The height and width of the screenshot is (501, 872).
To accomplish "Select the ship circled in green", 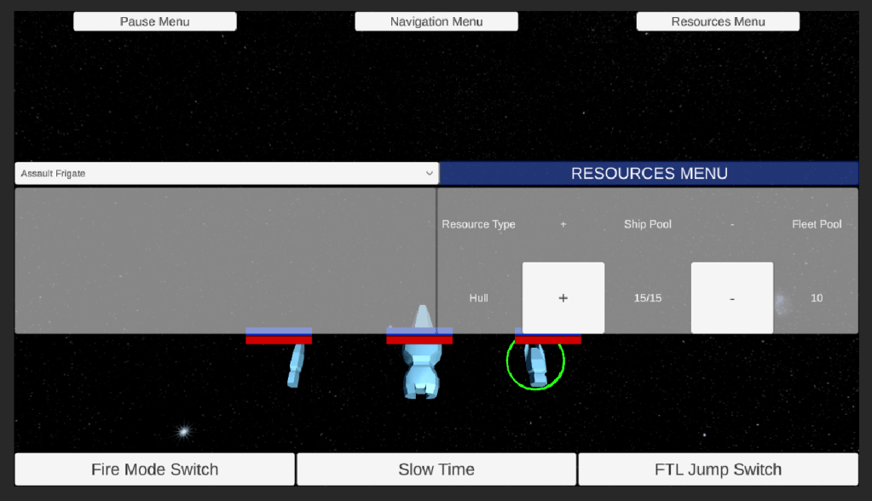I will [536, 364].
